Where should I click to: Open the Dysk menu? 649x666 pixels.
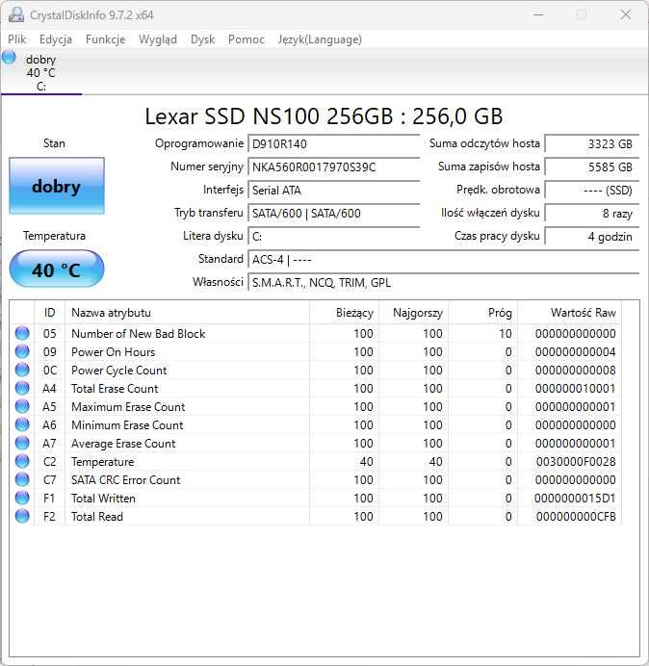tap(203, 39)
